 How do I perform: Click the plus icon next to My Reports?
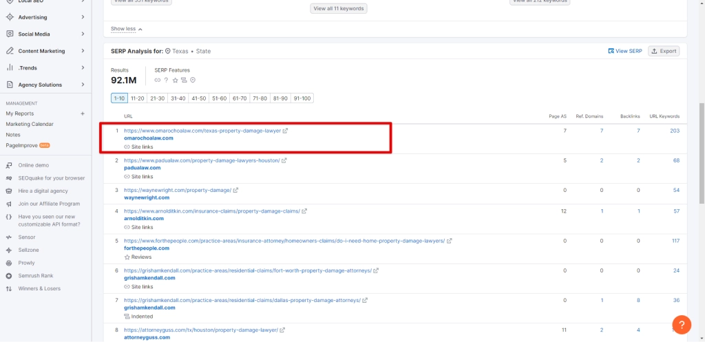pyautogui.click(x=83, y=114)
